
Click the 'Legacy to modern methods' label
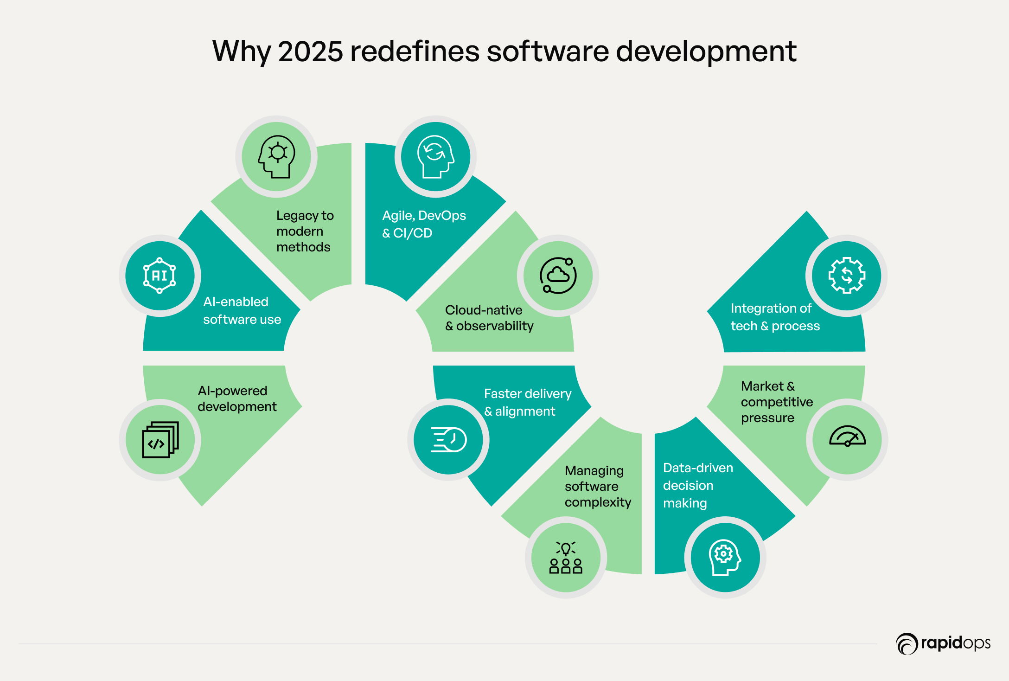tap(304, 231)
